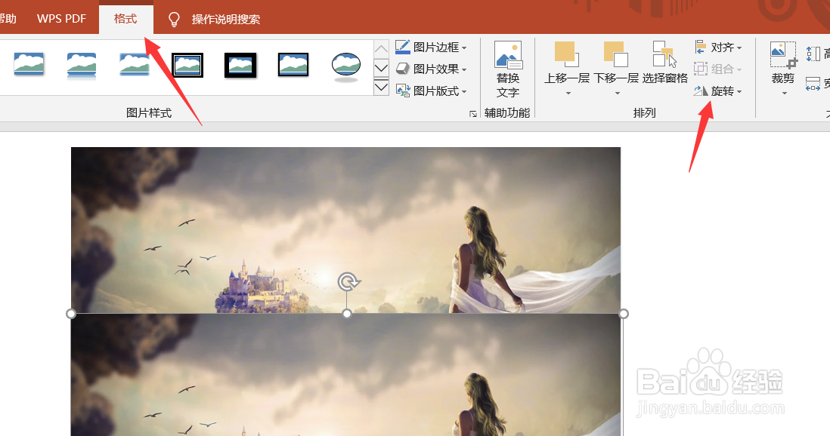Click the 下移一层 send backward icon
Viewport: 830px width, 436px height.
pyautogui.click(x=615, y=54)
